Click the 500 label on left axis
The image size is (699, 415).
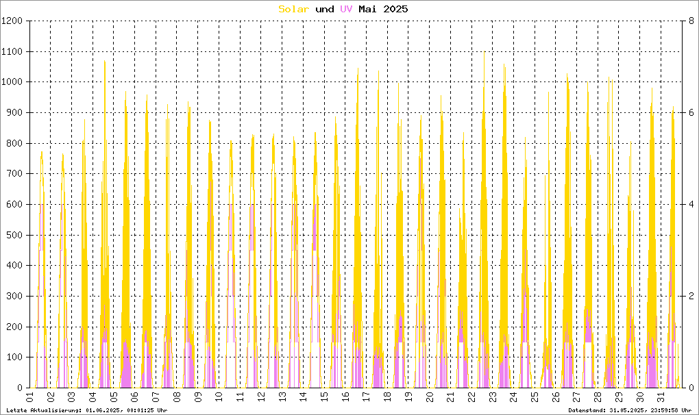pyautogui.click(x=14, y=235)
